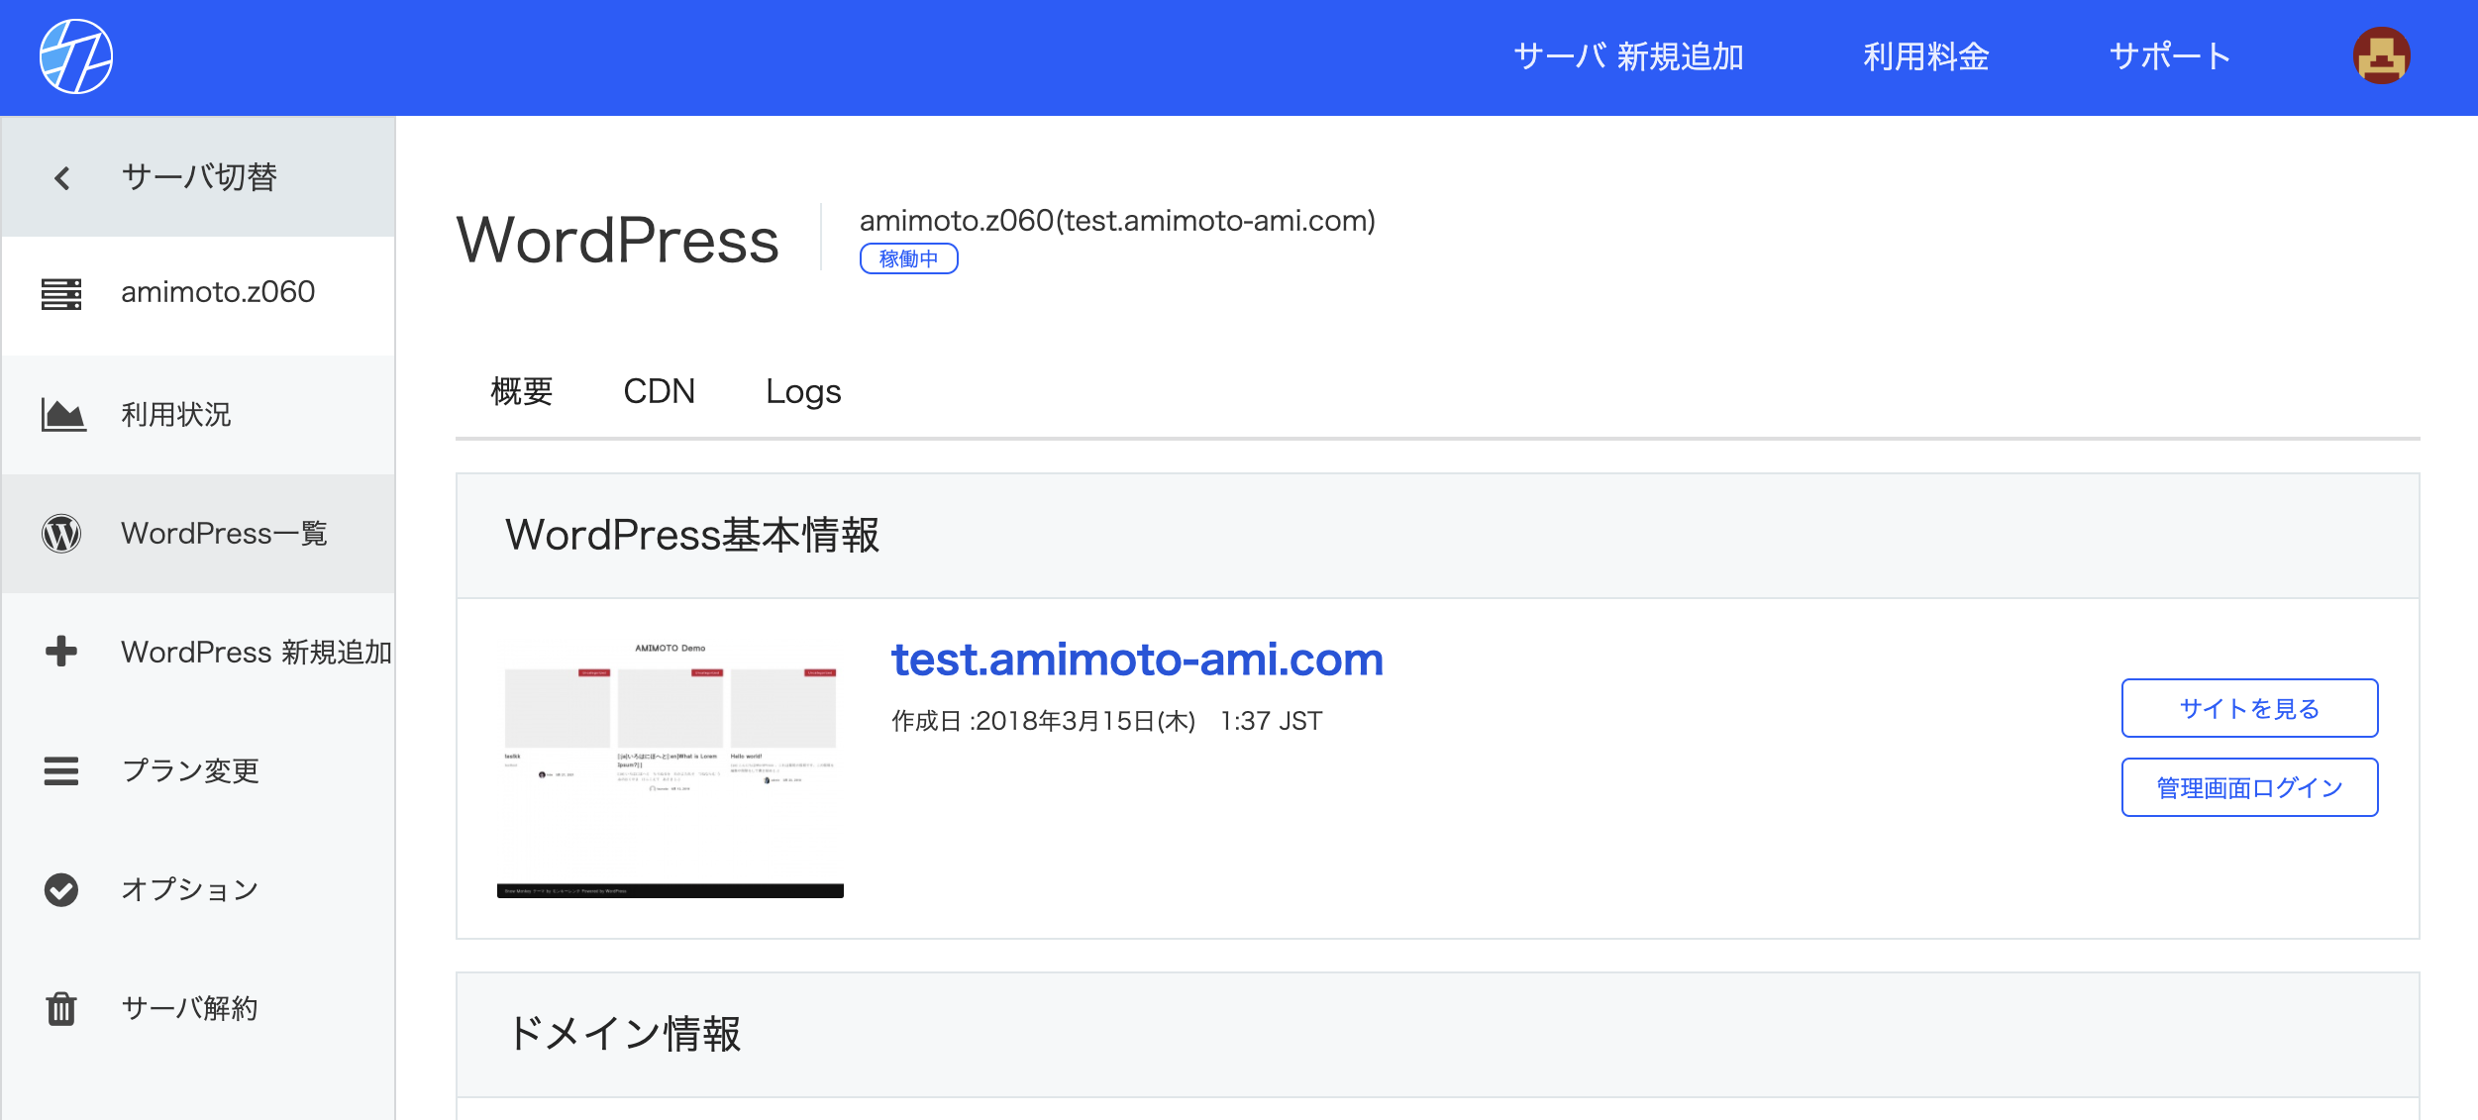Click the サイトを見る button
2478x1120 pixels.
[x=2249, y=708]
